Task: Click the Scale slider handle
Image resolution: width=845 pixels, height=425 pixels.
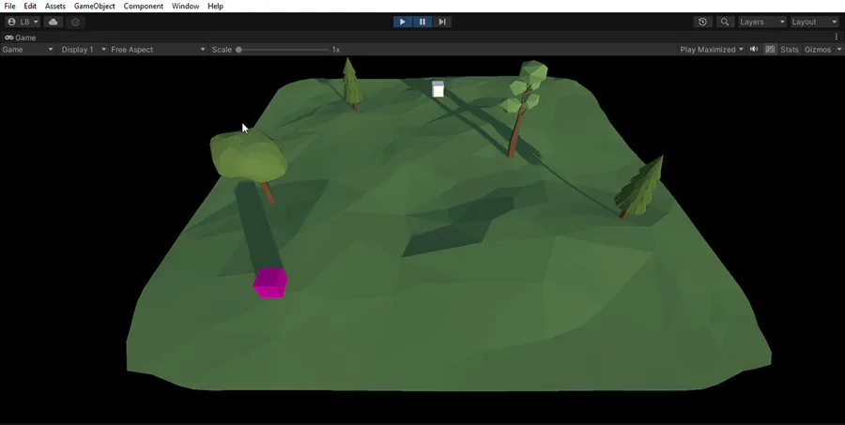Action: pyautogui.click(x=238, y=50)
